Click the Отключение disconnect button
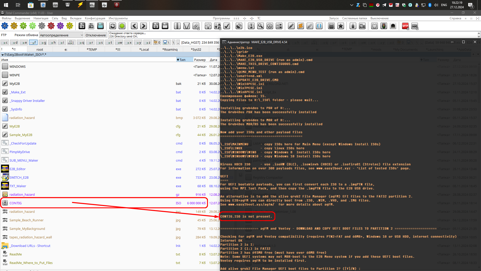 [x=96, y=35]
